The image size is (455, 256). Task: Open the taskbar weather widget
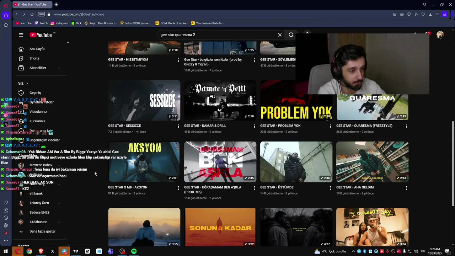330,251
